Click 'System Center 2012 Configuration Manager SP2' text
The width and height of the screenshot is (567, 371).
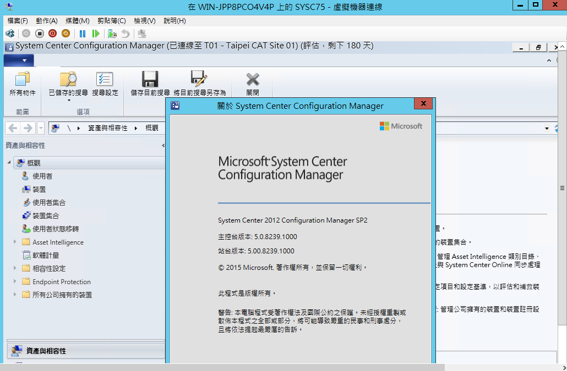point(292,220)
